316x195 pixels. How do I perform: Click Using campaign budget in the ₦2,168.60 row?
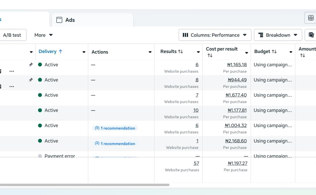click(273, 141)
